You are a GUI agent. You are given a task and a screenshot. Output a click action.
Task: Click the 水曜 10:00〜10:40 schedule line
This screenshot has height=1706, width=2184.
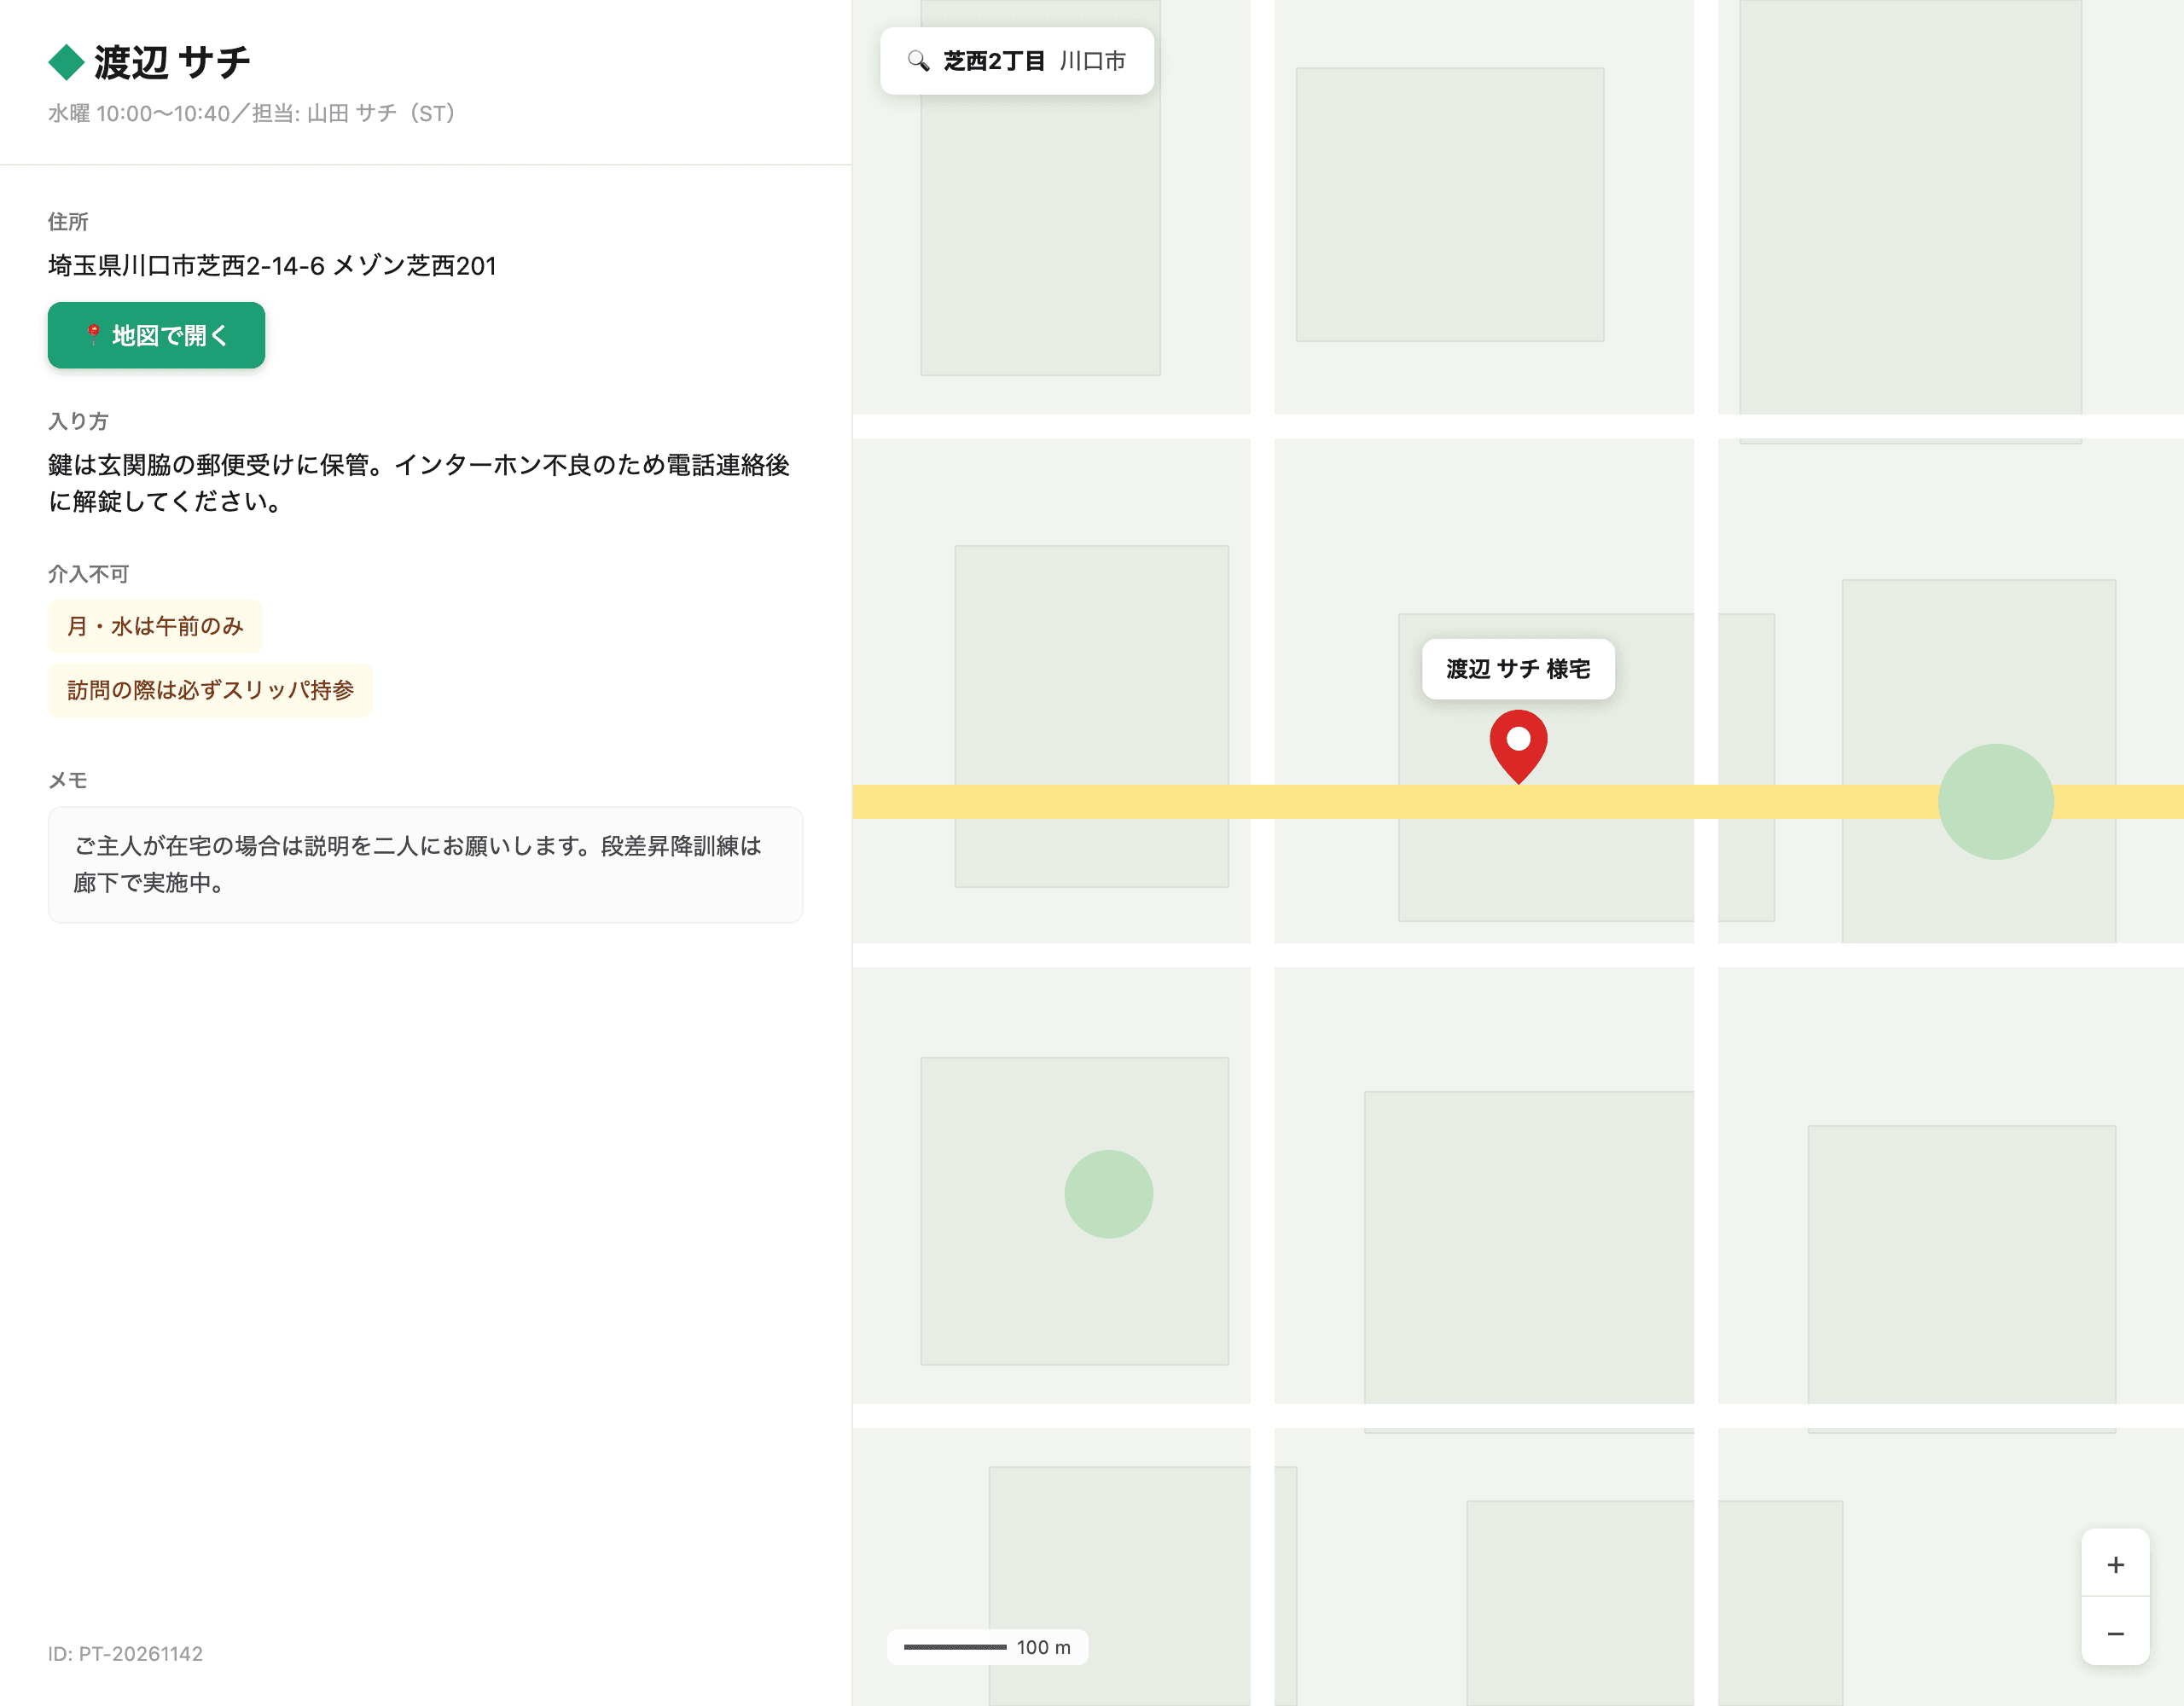[252, 113]
